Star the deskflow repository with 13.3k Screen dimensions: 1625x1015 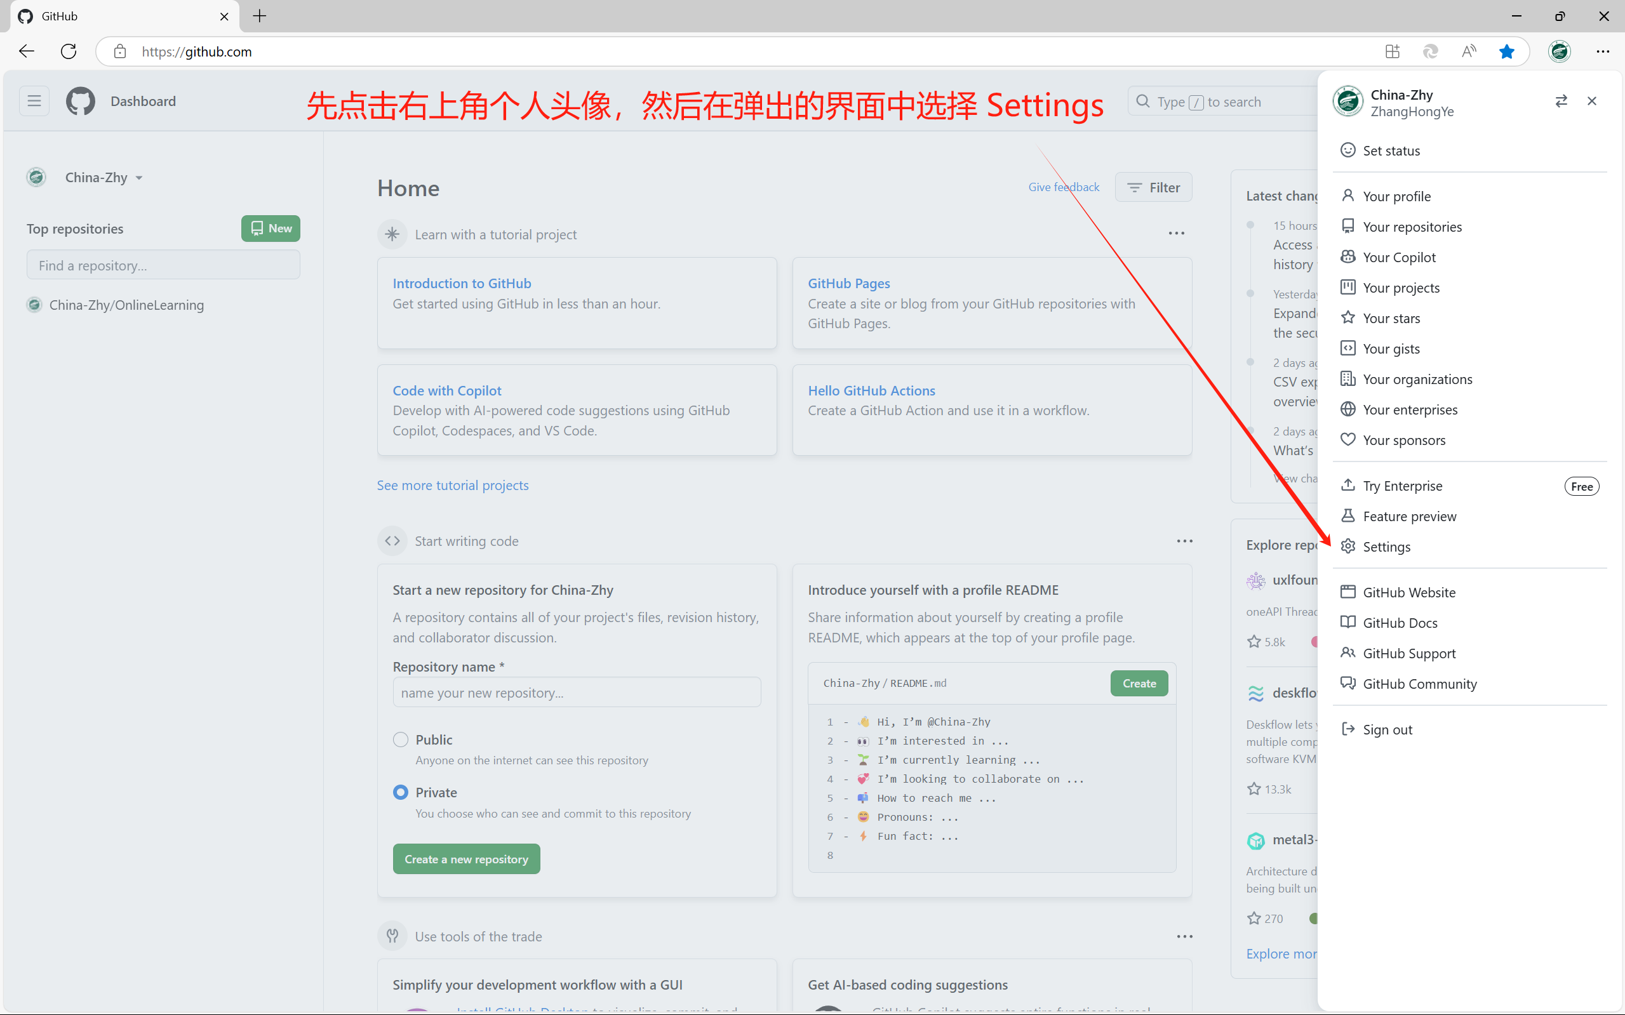pos(1254,790)
